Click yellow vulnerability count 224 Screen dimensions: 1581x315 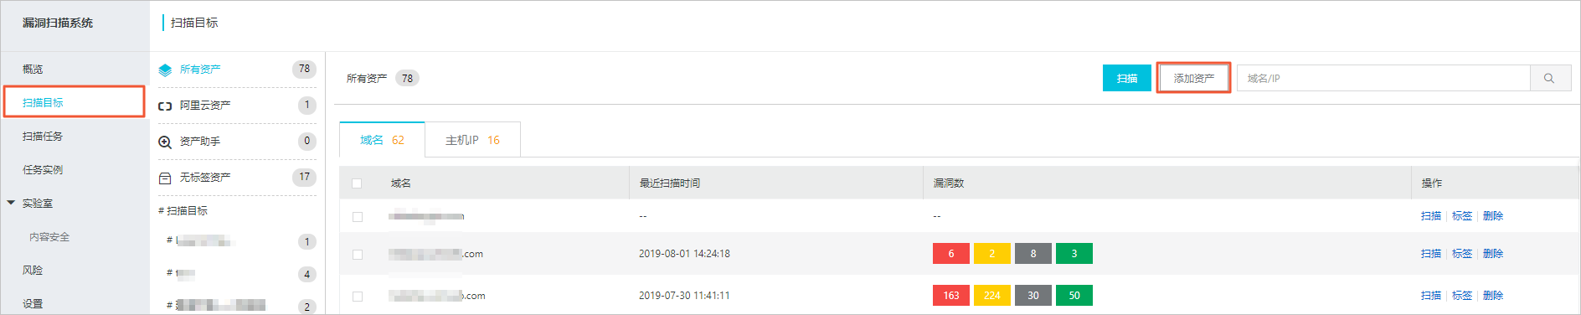(992, 295)
